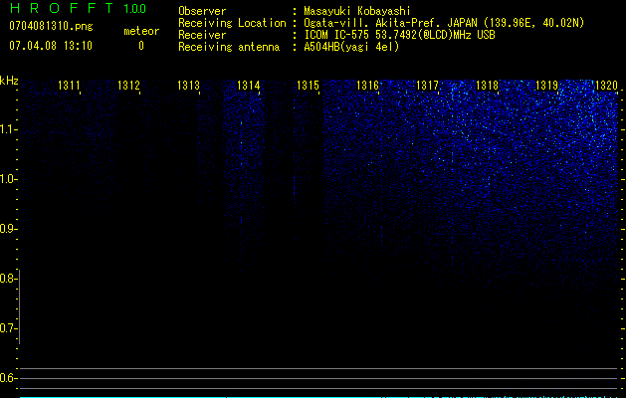Click the 'Observer' field label
This screenshot has width=626, height=398.
(x=202, y=11)
